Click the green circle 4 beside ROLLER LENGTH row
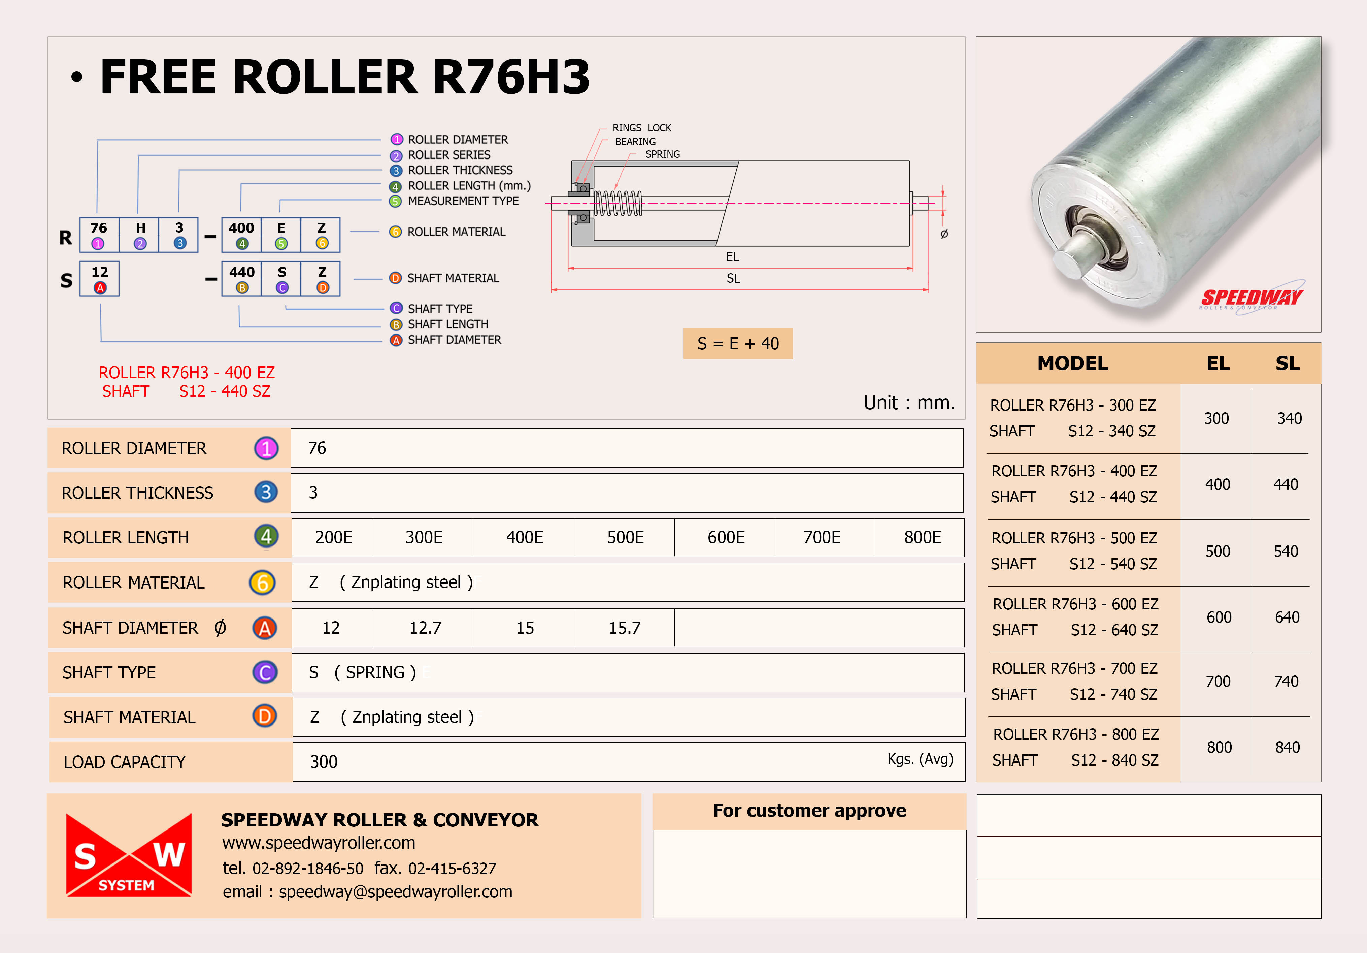This screenshot has height=953, width=1367. [266, 537]
